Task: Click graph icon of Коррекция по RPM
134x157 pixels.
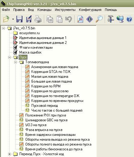Action: [27, 86]
